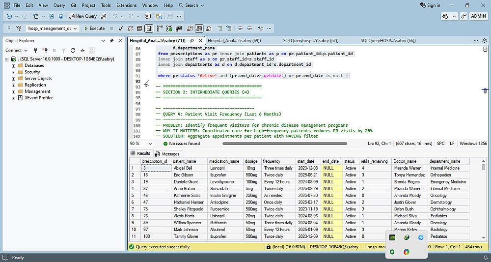Open a New Query window
491x262 pixels.
point(82,16)
